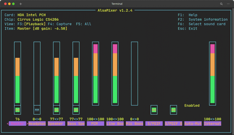Click the Headphone level value 0<>0
Viewport: 234px width, 135px height.
(x=37, y=119)
